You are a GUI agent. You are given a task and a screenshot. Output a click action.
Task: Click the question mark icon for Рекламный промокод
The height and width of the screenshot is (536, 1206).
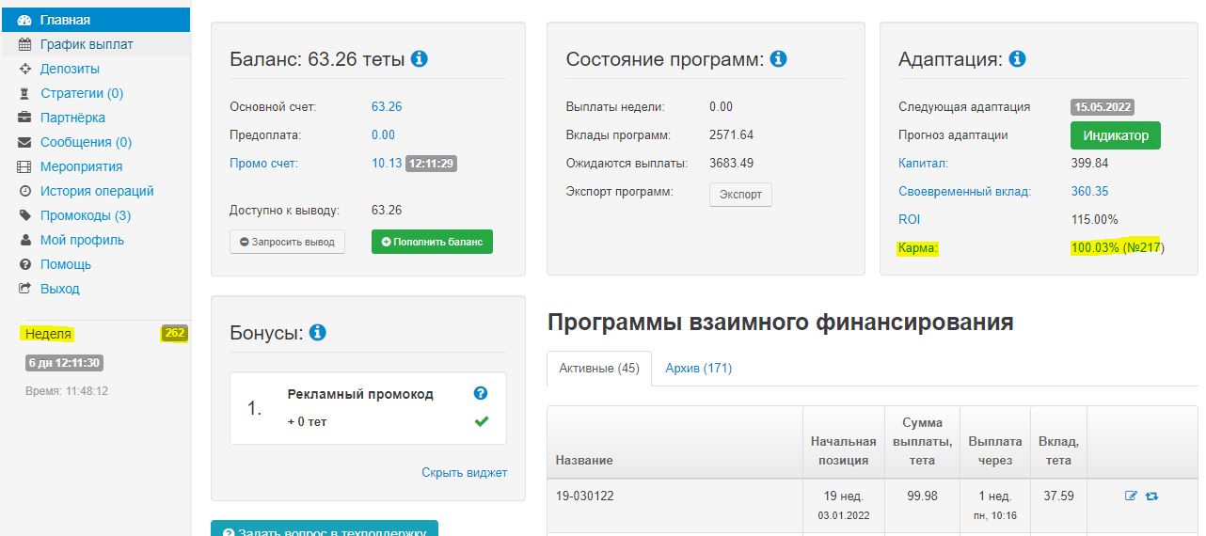coord(481,394)
